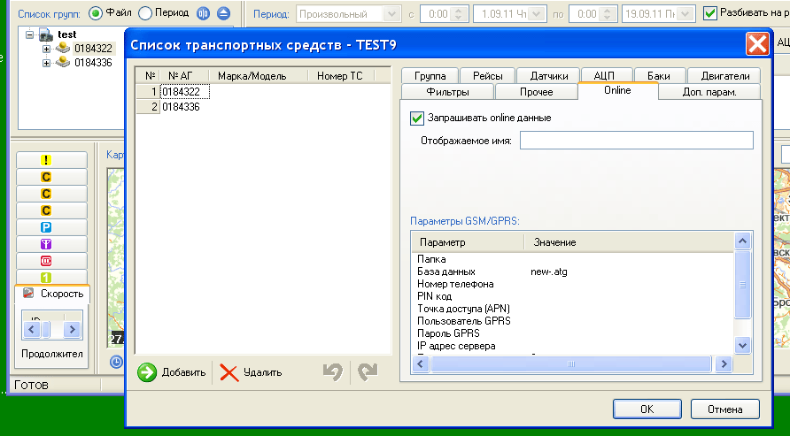
Task: Click the redo arrow icon in dialog
Action: 368,372
